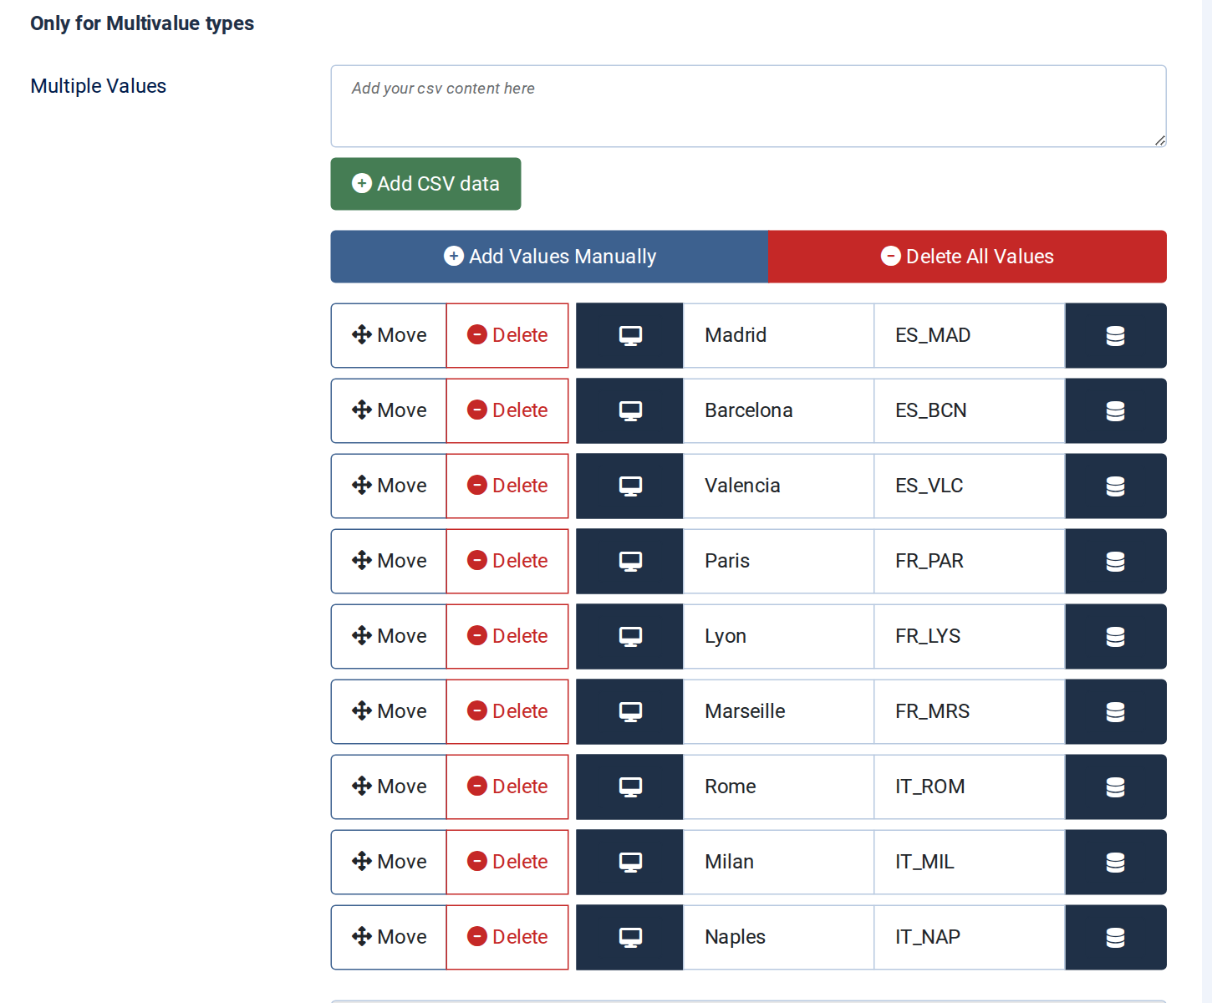Image resolution: width=1212 pixels, height=1003 pixels.
Task: Click the monitor icon in the Valencia row
Action: pos(630,486)
